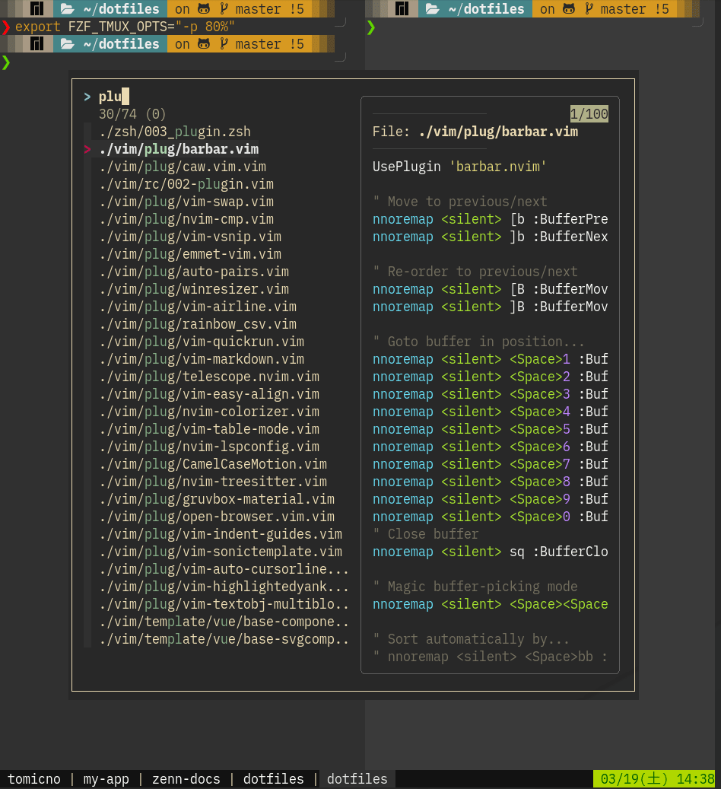Image resolution: width=721 pixels, height=789 pixels.
Task: Click the left pane's green prompt chevron
Action: click(5, 62)
